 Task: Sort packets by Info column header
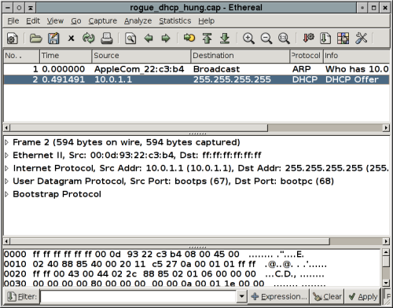[356, 56]
